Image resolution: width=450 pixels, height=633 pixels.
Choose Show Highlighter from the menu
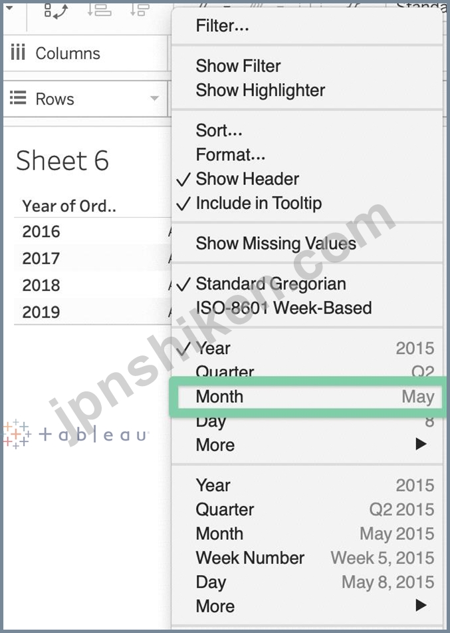[x=260, y=91]
